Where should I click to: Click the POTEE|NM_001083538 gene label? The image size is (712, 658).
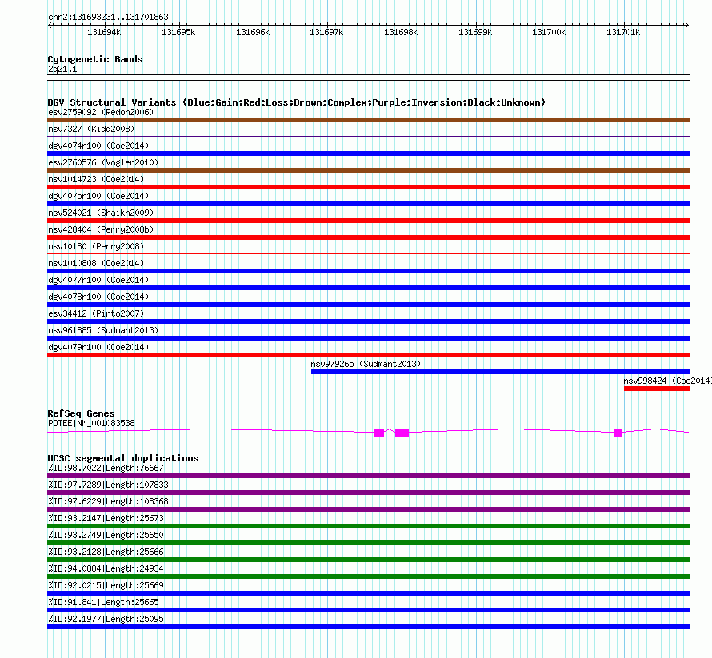click(x=91, y=424)
